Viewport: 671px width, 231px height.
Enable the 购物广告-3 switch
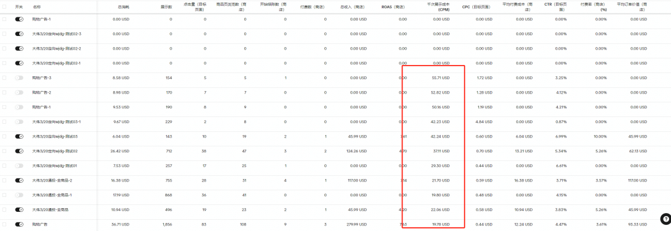coord(19,78)
